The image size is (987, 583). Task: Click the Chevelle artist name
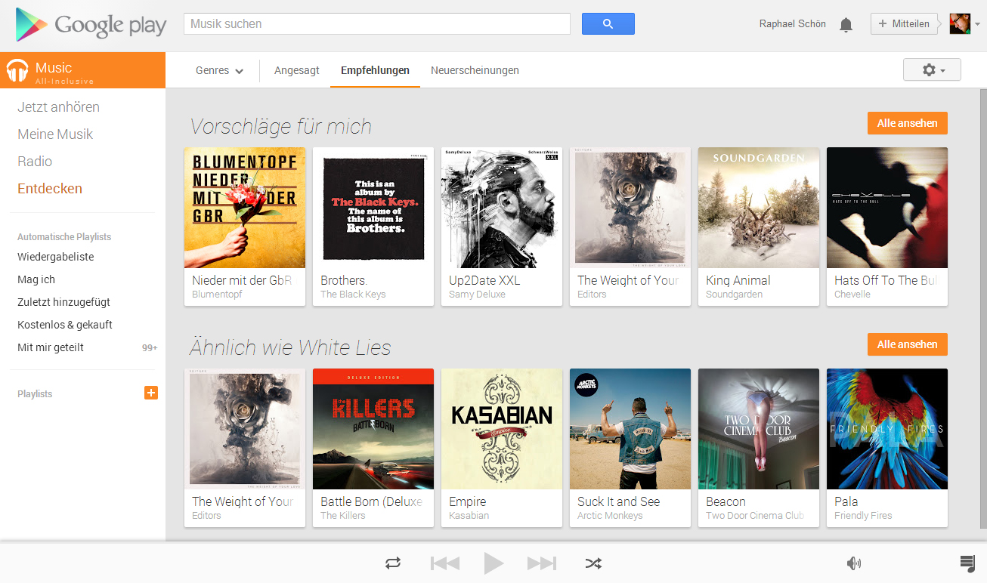point(852,295)
